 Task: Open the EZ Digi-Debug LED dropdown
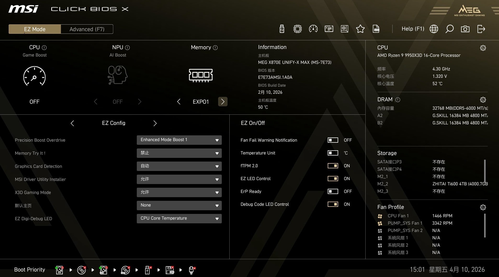[x=179, y=218]
